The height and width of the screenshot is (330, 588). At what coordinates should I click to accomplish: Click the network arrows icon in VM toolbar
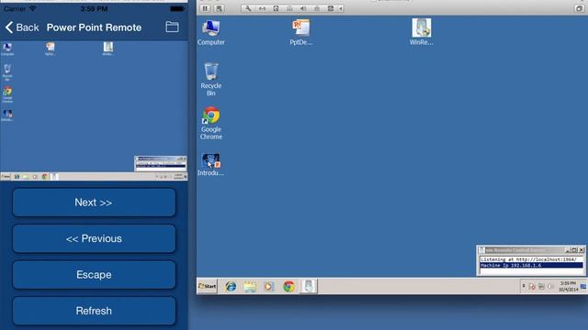click(x=262, y=8)
